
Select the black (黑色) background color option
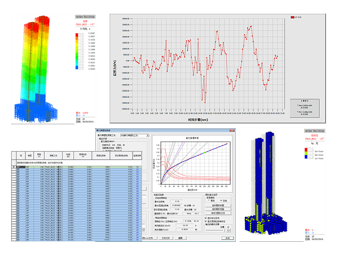(209, 201)
